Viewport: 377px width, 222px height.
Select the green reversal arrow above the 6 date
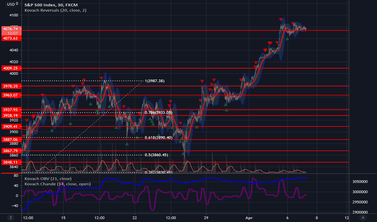click(287, 39)
